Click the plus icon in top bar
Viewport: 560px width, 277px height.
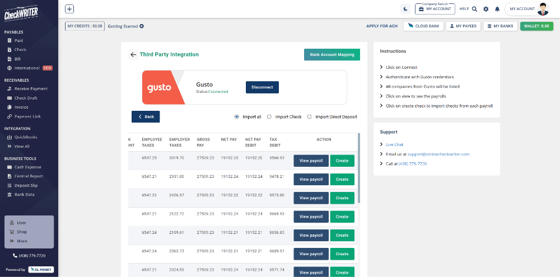coord(69,9)
